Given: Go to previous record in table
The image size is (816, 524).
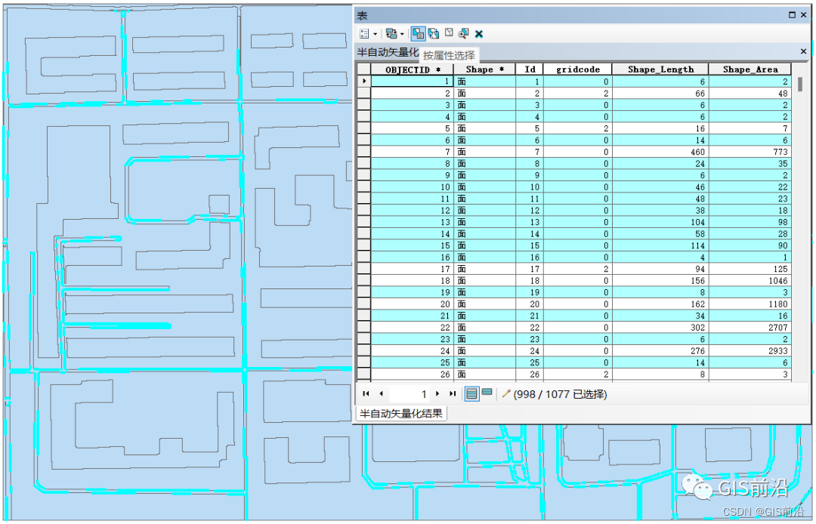Looking at the screenshot, I should (382, 393).
